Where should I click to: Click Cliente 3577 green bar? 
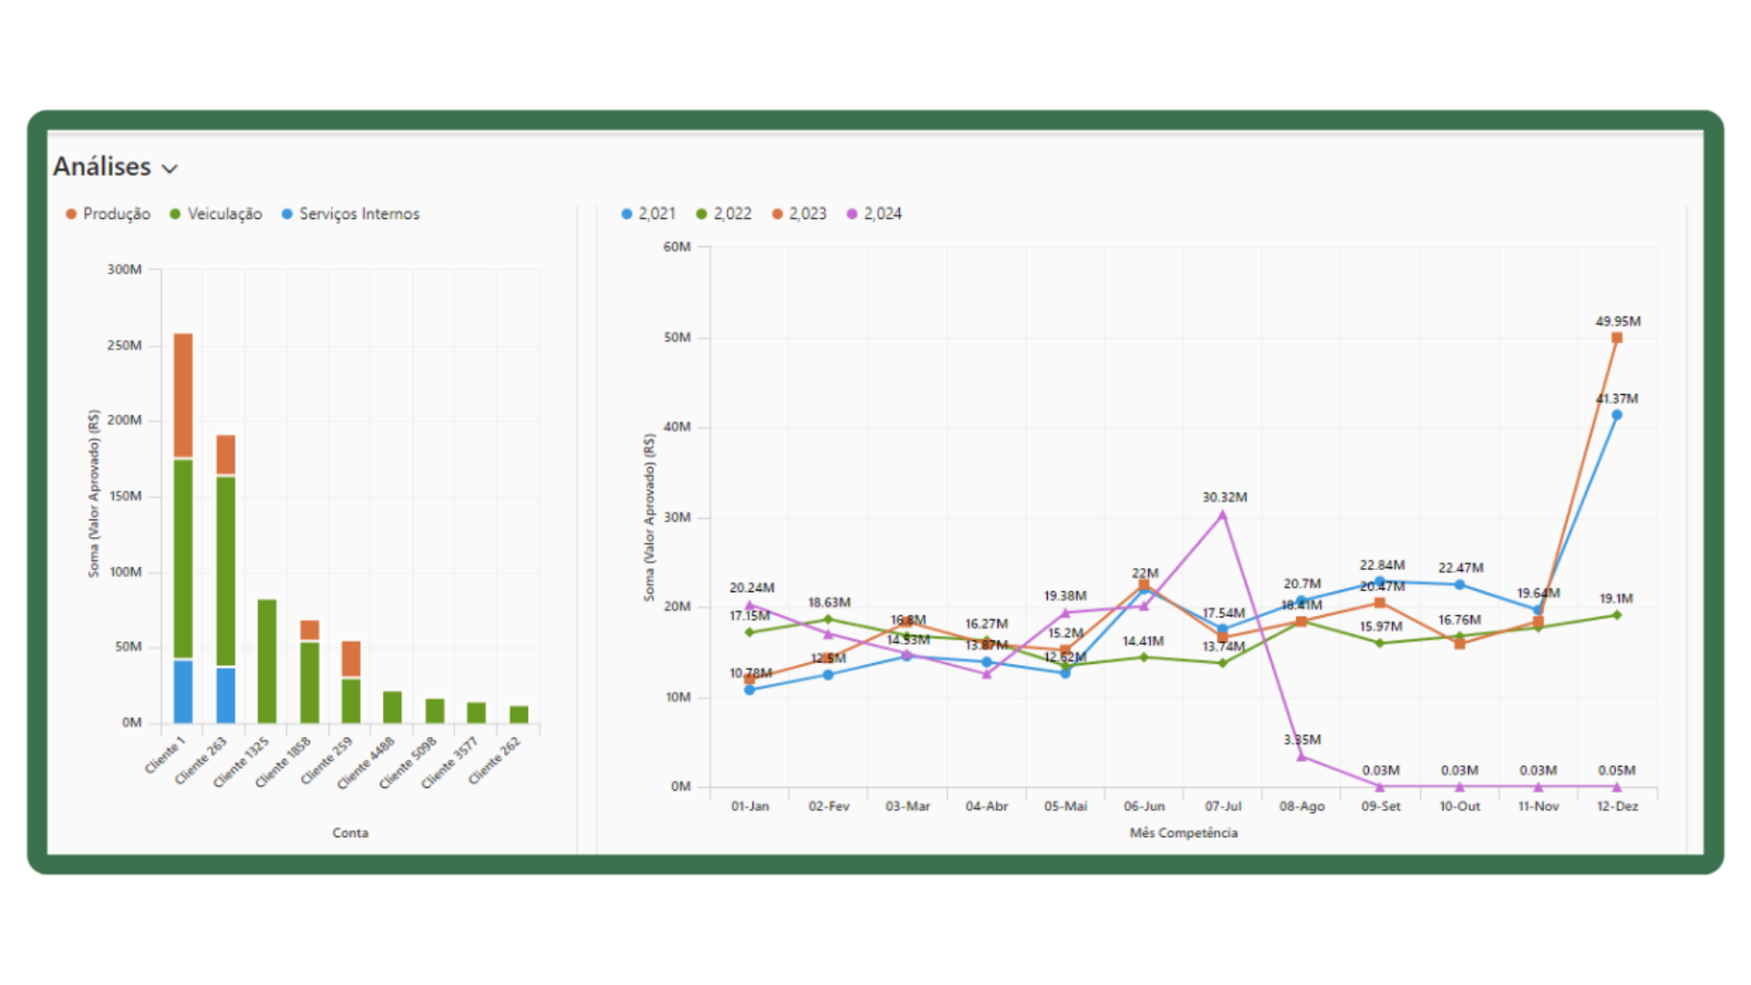pyautogui.click(x=476, y=712)
